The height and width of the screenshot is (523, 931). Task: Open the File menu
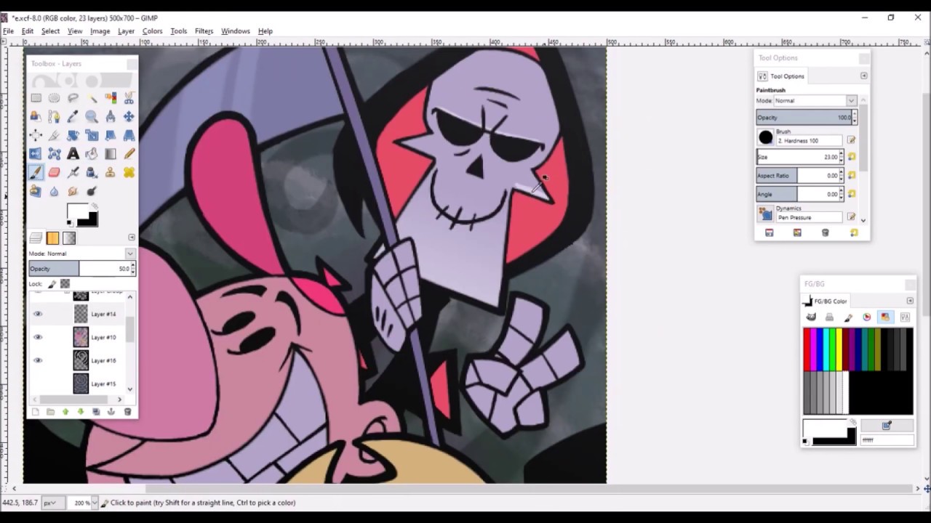pos(8,31)
